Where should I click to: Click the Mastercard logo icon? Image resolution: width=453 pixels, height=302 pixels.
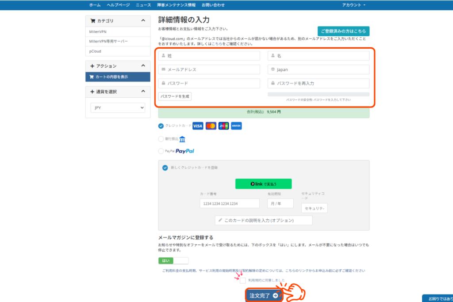[211, 126]
